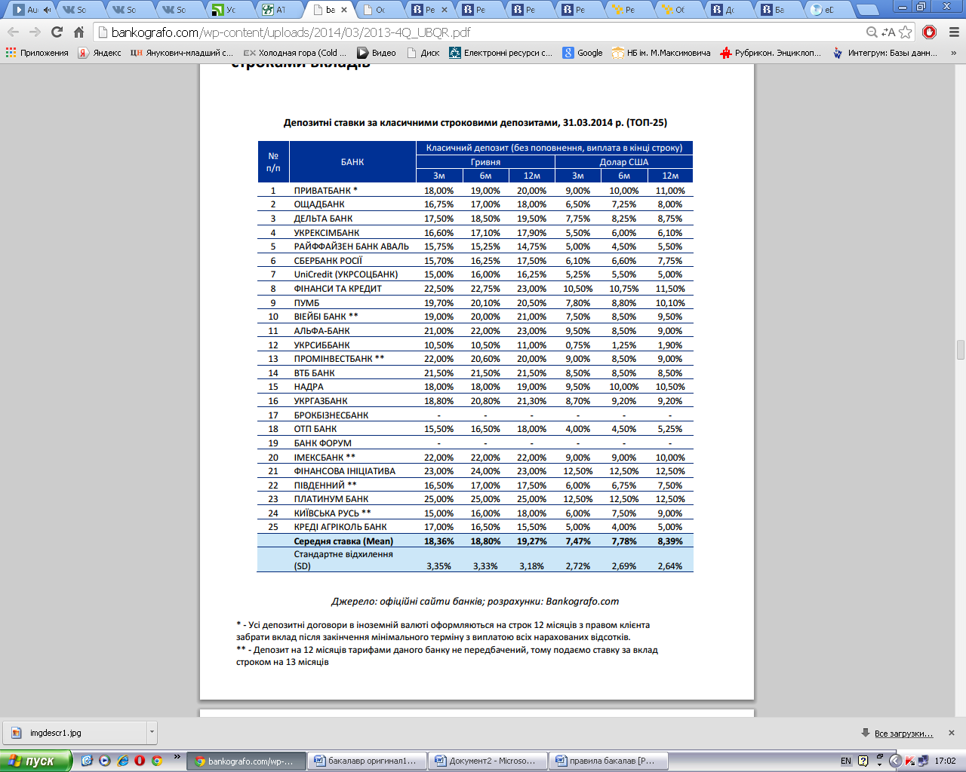Click the red extension icon in toolbar
This screenshot has height=772, width=966.
[x=930, y=32]
